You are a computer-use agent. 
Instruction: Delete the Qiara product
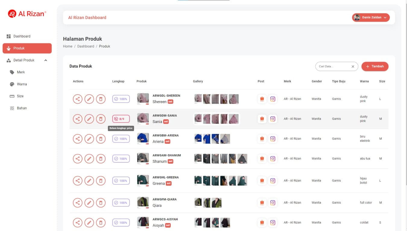(x=101, y=203)
